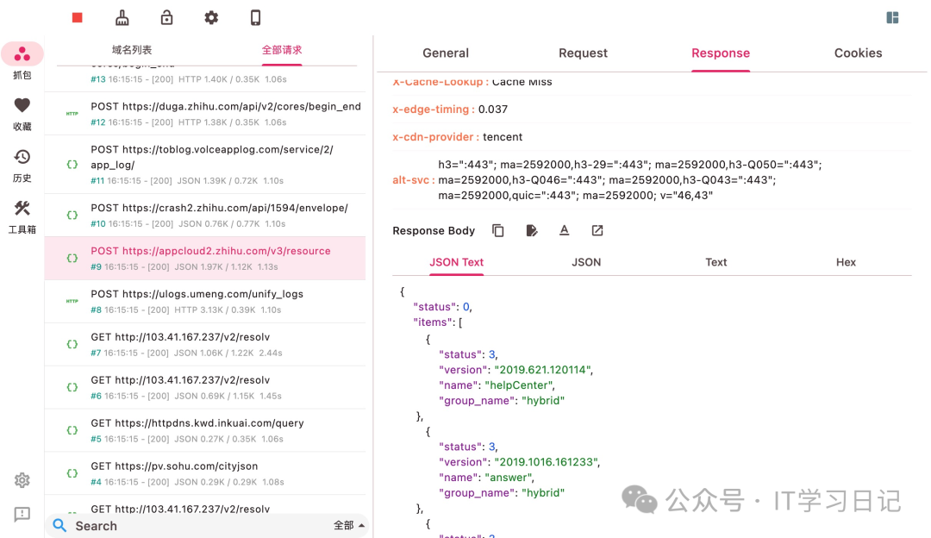Click the JSON braces icon of request #5
Image resolution: width=931 pixels, height=538 pixels.
[x=72, y=430]
